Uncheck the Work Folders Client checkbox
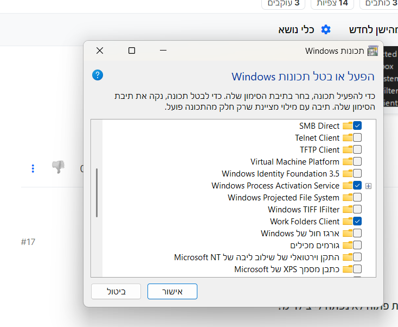 coord(357,221)
